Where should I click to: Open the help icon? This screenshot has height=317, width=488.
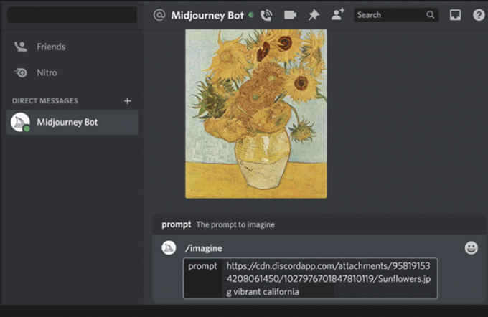tap(479, 15)
